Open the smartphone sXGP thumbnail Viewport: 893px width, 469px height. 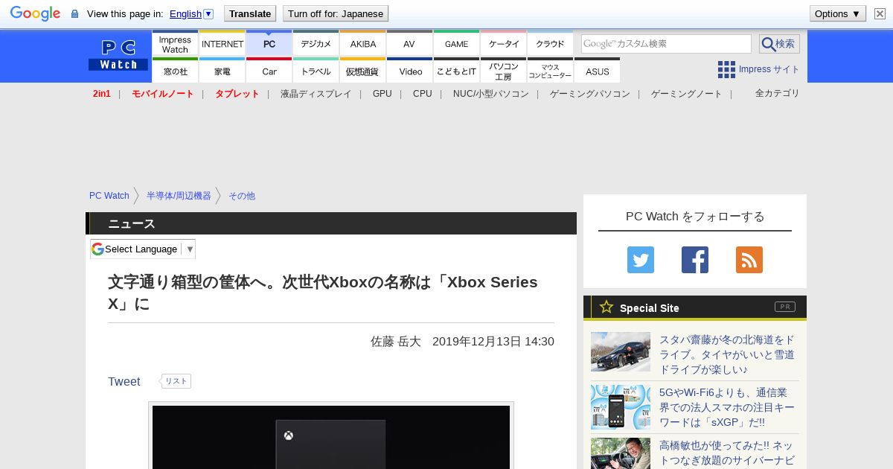621,407
